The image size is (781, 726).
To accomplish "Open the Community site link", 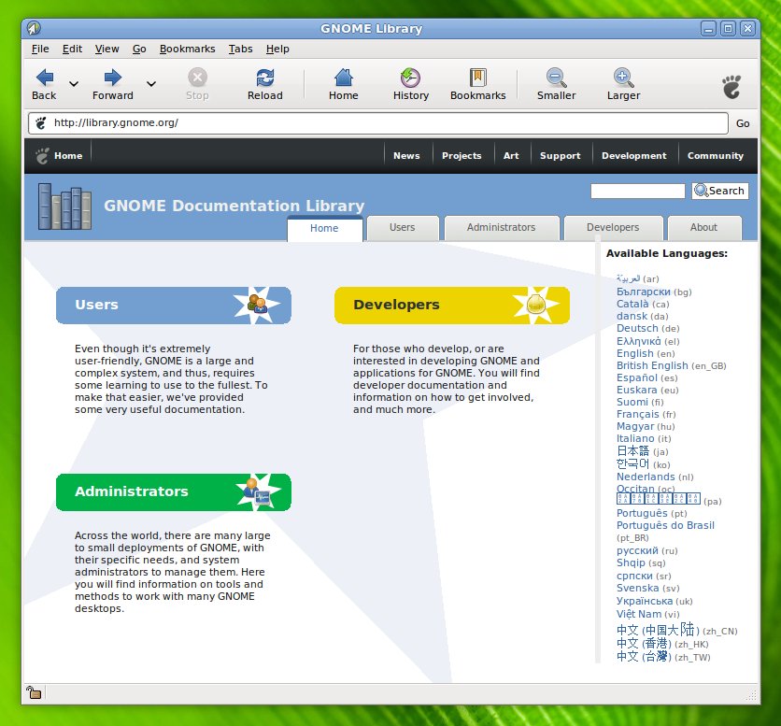I will click(716, 156).
